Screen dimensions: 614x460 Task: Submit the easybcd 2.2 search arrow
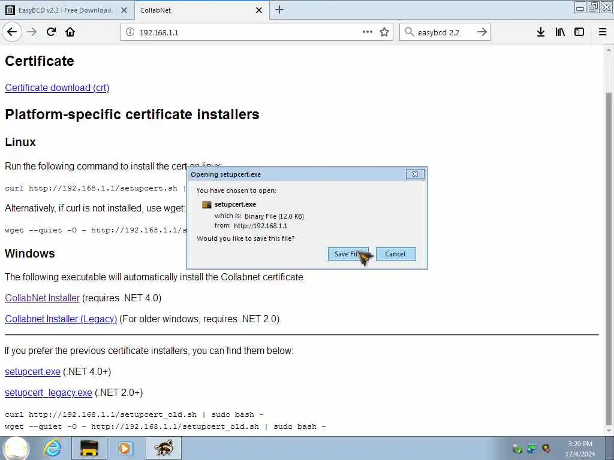click(x=481, y=32)
